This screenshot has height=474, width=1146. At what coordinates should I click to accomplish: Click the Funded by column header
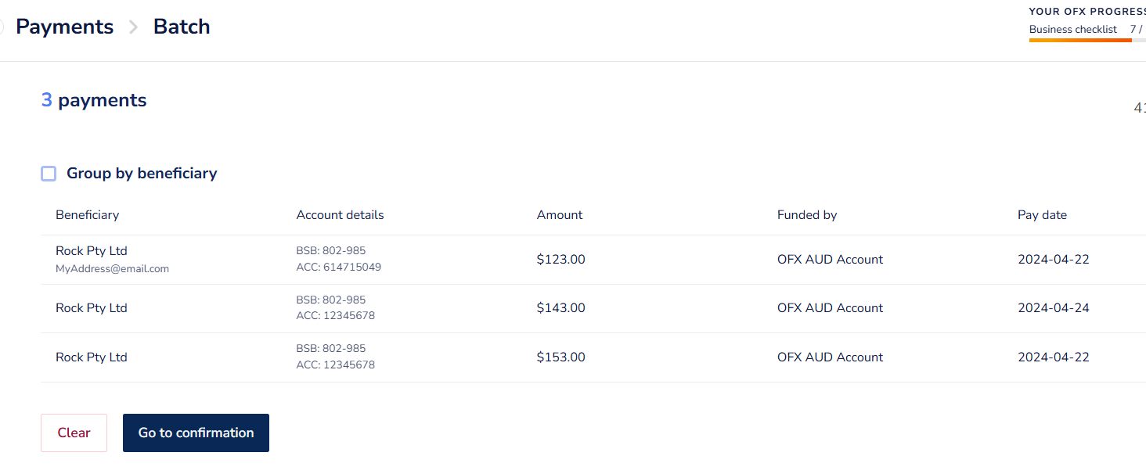coord(807,214)
